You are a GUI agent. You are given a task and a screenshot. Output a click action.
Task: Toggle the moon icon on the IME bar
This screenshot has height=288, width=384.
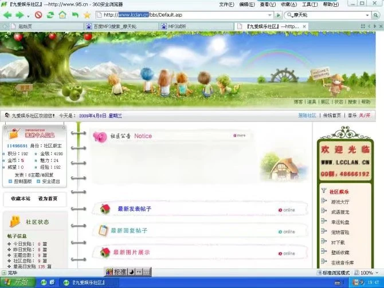pyautogui.click(x=131, y=272)
